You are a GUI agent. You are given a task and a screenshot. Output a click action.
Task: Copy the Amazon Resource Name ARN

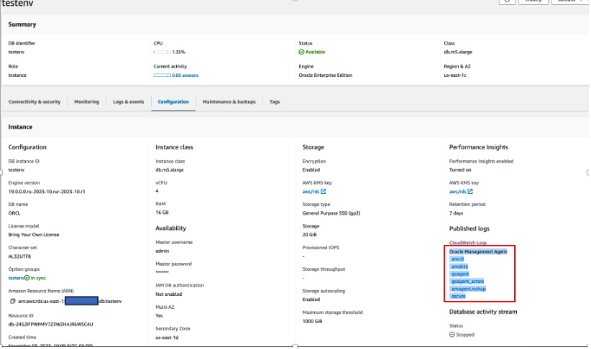tap(12, 301)
